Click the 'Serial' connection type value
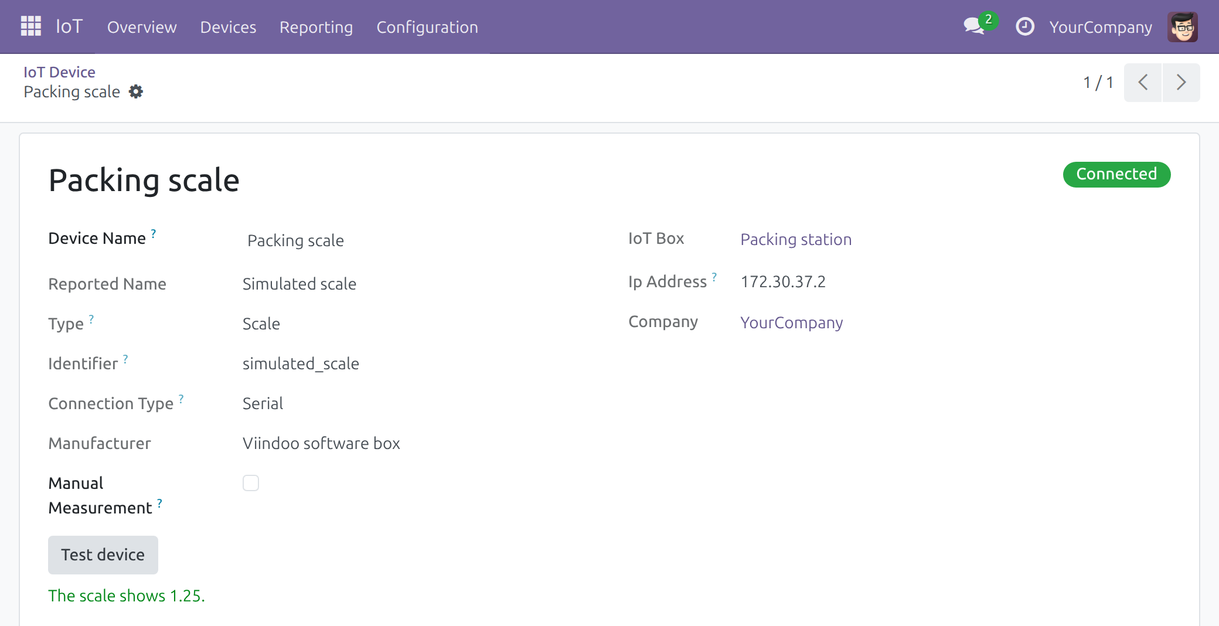1219x626 pixels. (263, 403)
